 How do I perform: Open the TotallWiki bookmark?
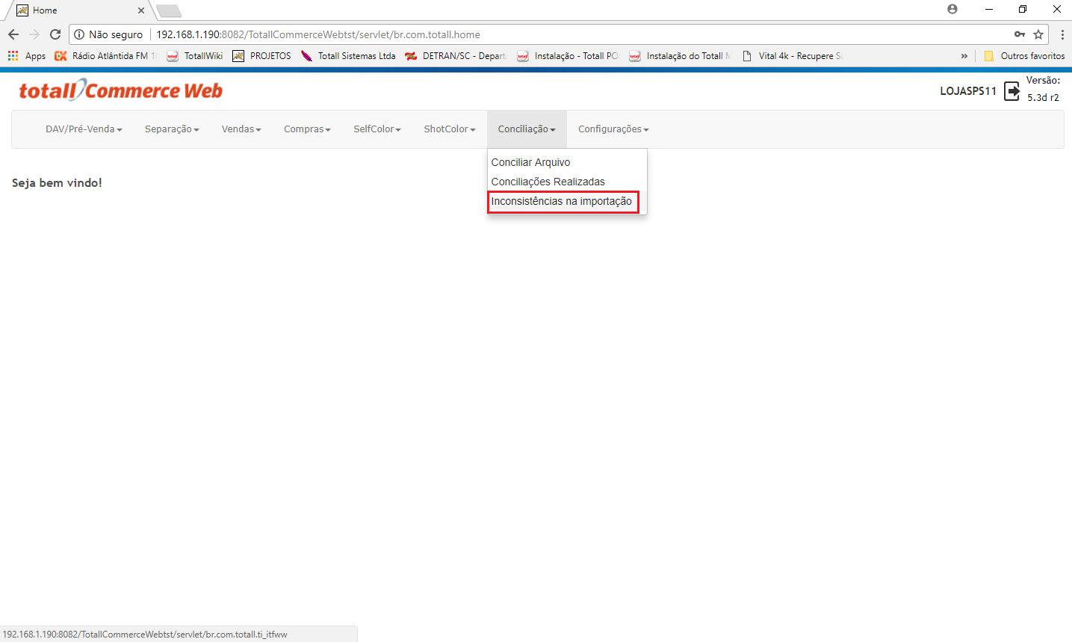(195, 56)
